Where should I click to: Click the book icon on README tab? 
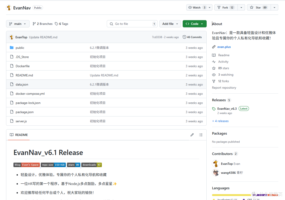(12, 135)
